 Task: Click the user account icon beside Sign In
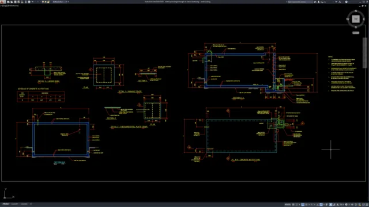(319, 2)
